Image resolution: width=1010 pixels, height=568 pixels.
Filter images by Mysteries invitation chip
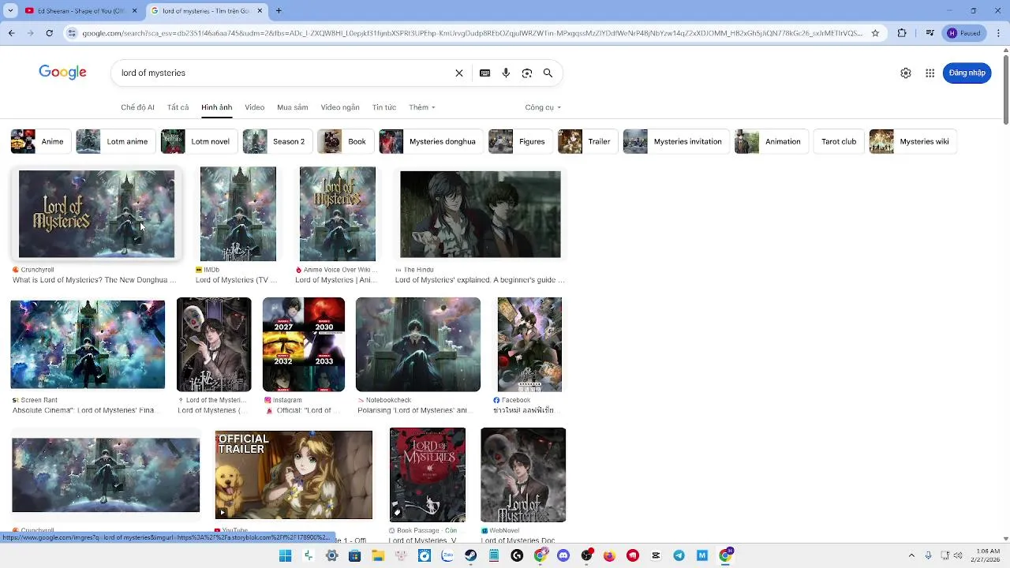(x=675, y=141)
